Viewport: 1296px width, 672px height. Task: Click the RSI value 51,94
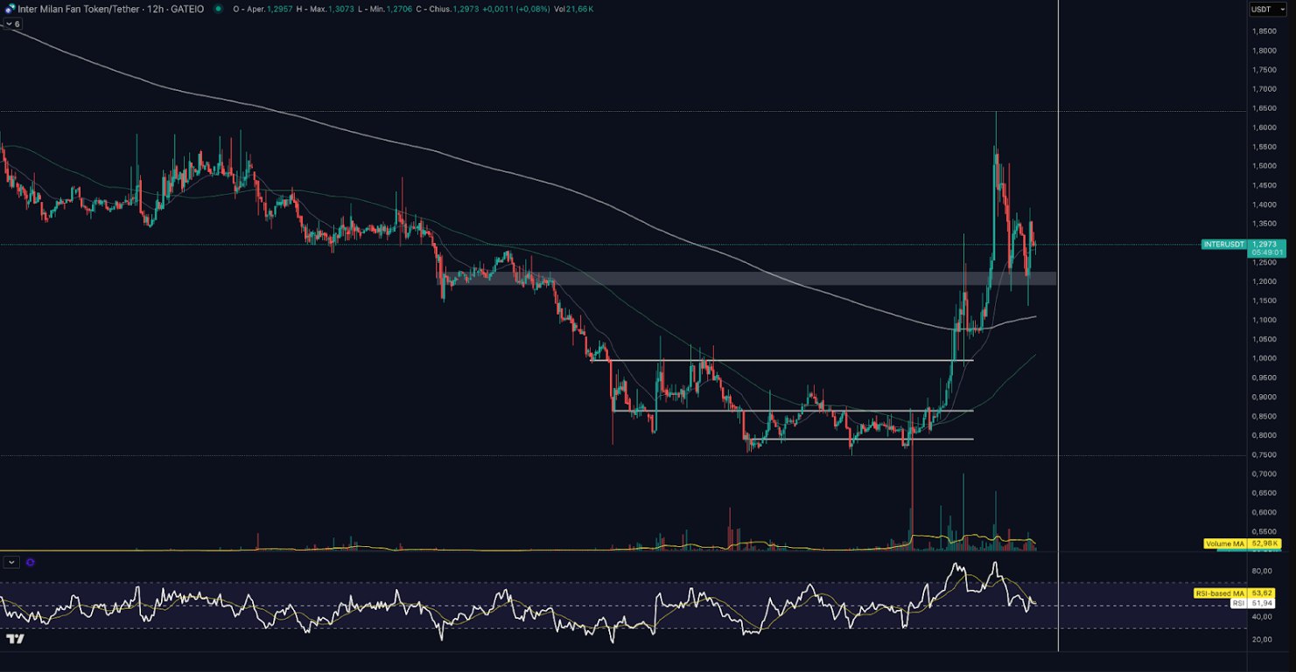(1262, 603)
